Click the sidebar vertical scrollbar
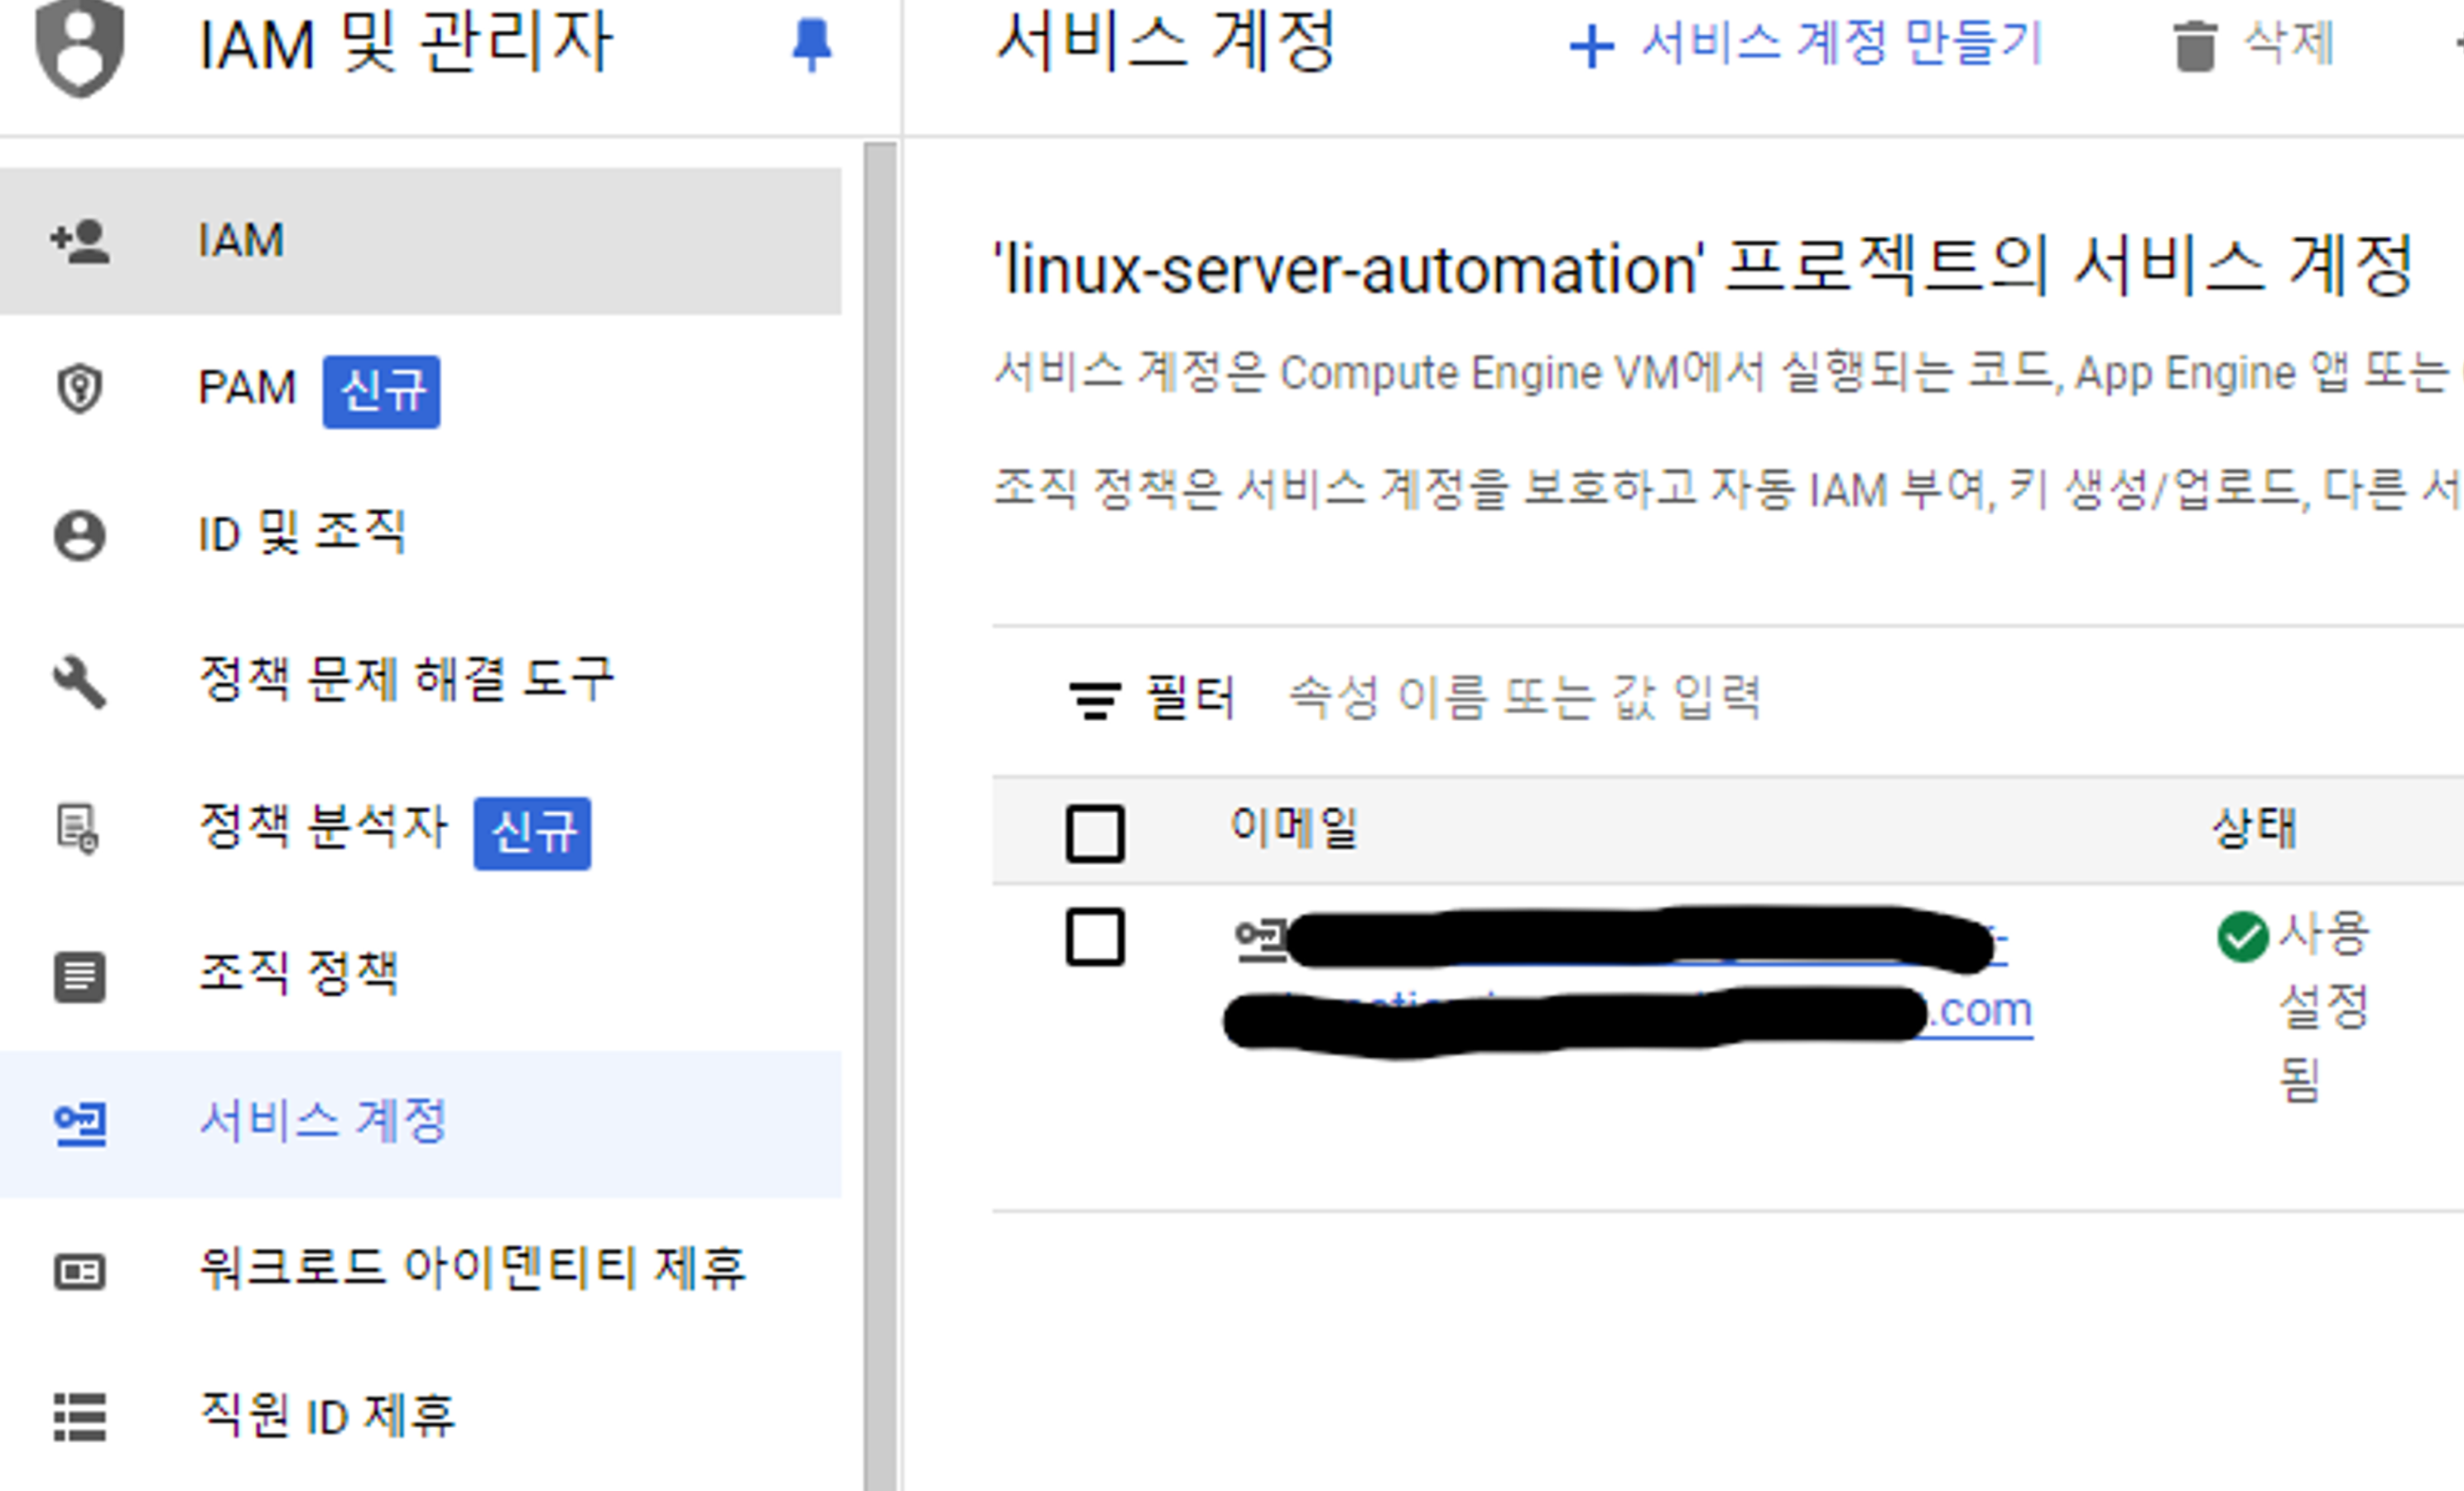Image resolution: width=2464 pixels, height=1491 pixels. (880, 815)
